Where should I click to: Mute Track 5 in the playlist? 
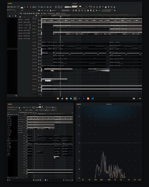pyautogui.click(x=40, y=34)
